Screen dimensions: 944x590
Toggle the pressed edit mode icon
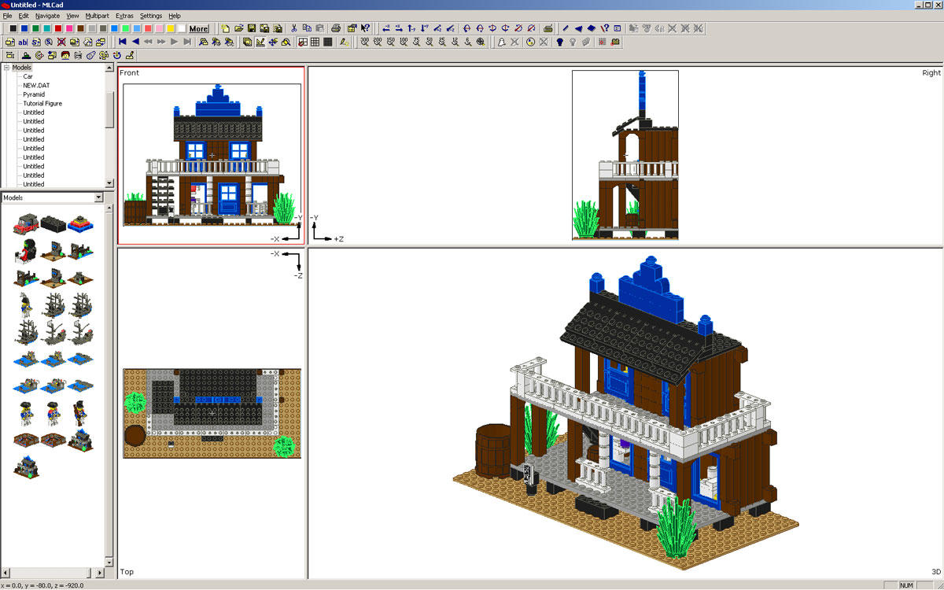[260, 41]
